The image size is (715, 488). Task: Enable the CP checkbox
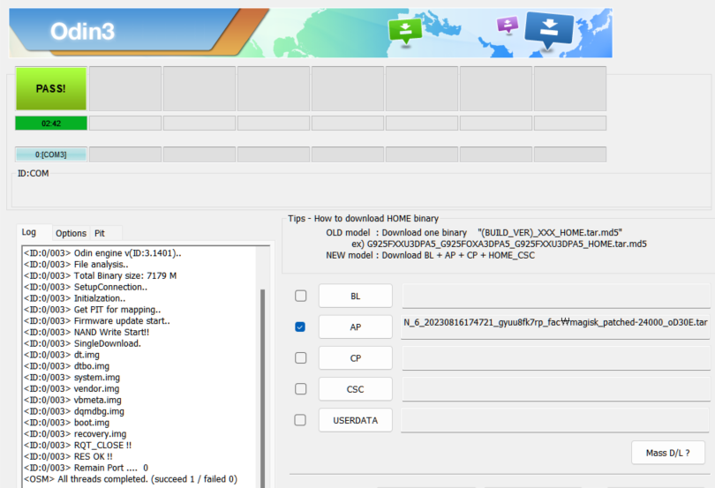(300, 357)
